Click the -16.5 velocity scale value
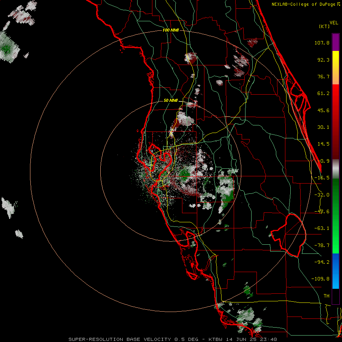The width and height of the screenshot is (342, 342). click(x=322, y=178)
